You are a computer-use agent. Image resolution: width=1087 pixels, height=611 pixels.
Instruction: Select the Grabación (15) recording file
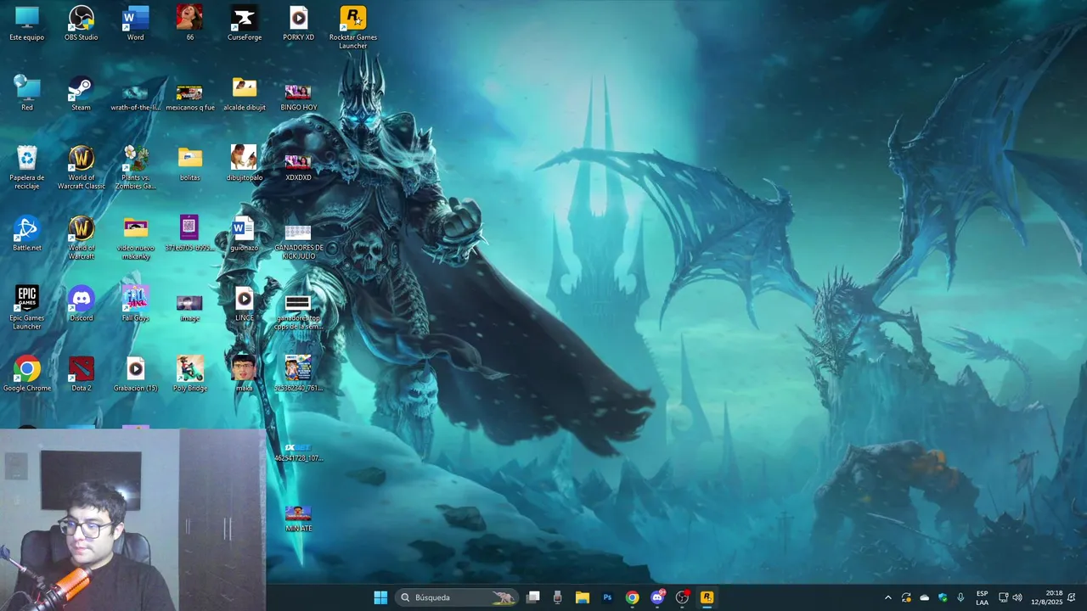pyautogui.click(x=136, y=373)
